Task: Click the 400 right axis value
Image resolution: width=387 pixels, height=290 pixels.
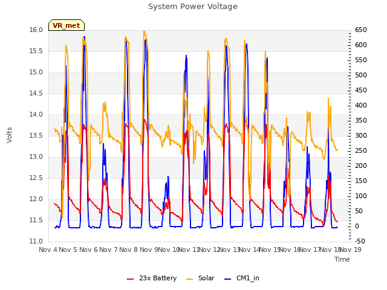Action: 361,105
